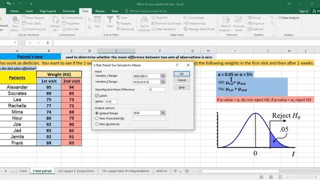This screenshot has width=320, height=180.
Task: Expand the Ungroup dropdown in Outline
Action: [x=266, y=23]
